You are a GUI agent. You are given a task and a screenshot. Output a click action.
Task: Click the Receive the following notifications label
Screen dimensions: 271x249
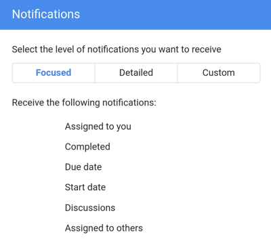(x=84, y=103)
